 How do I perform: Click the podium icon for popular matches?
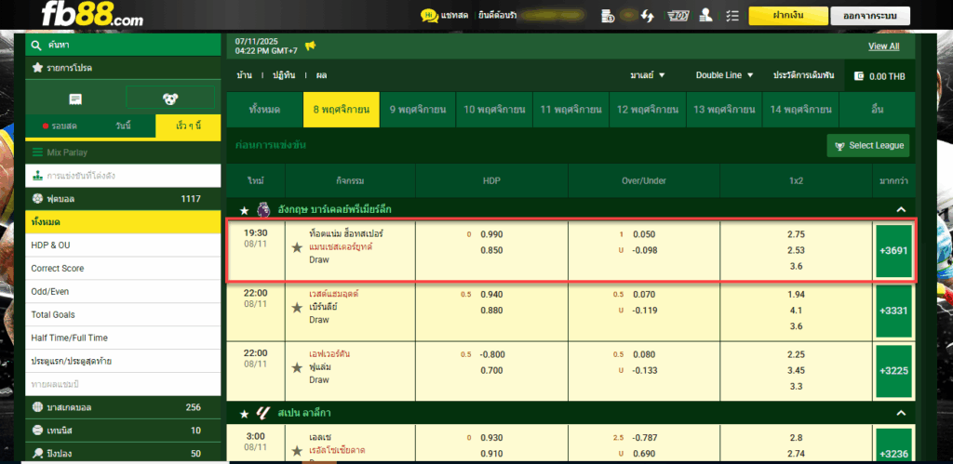[37, 176]
